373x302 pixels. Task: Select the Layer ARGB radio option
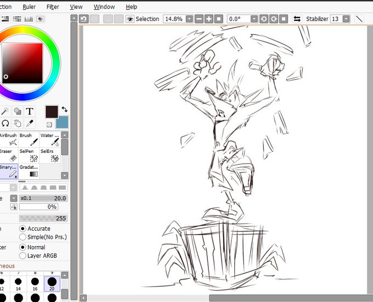pyautogui.click(x=38, y=255)
